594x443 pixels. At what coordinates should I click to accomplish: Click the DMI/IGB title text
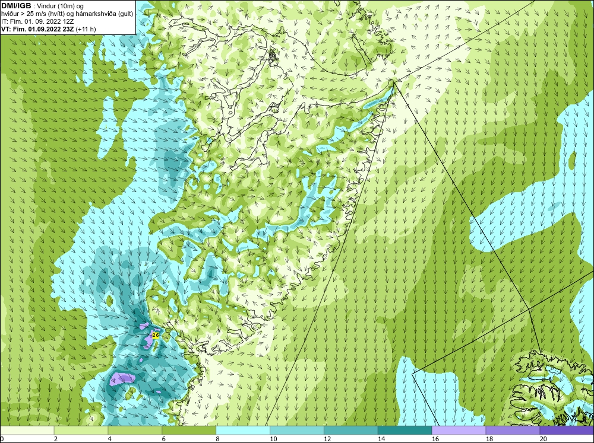[x=16, y=6]
